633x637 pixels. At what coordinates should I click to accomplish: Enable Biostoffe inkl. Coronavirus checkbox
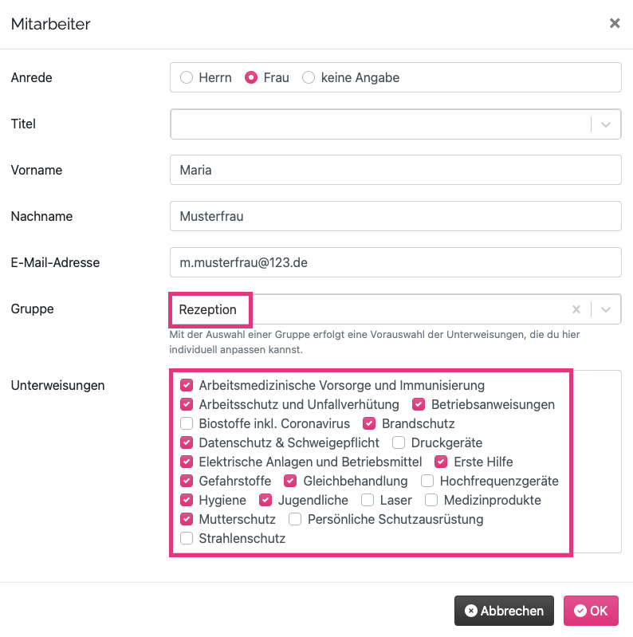(x=187, y=423)
